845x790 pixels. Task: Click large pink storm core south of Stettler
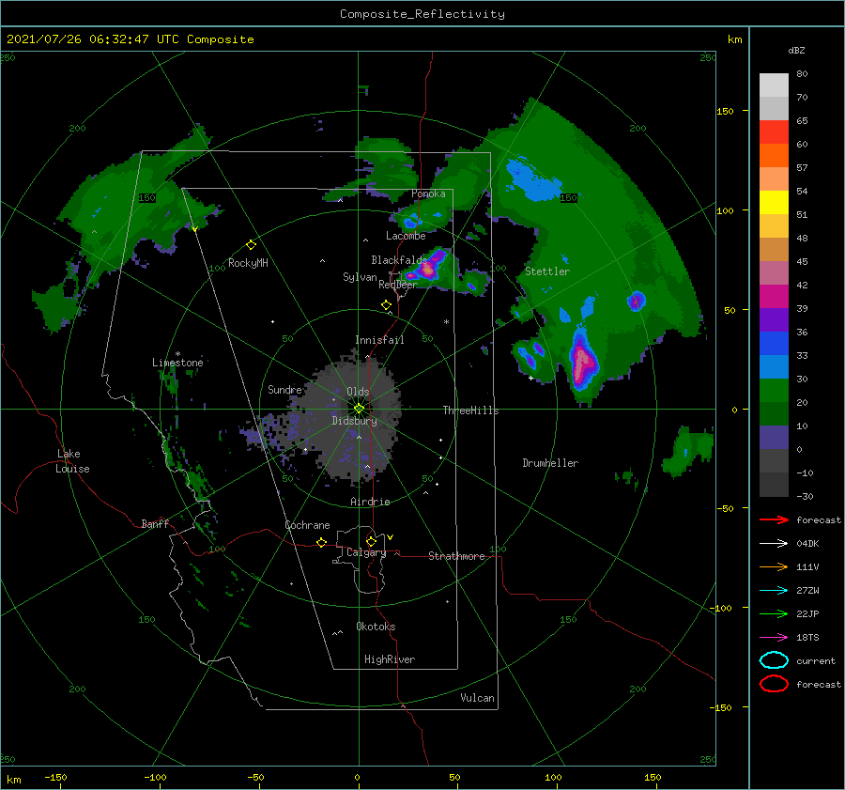(x=582, y=362)
